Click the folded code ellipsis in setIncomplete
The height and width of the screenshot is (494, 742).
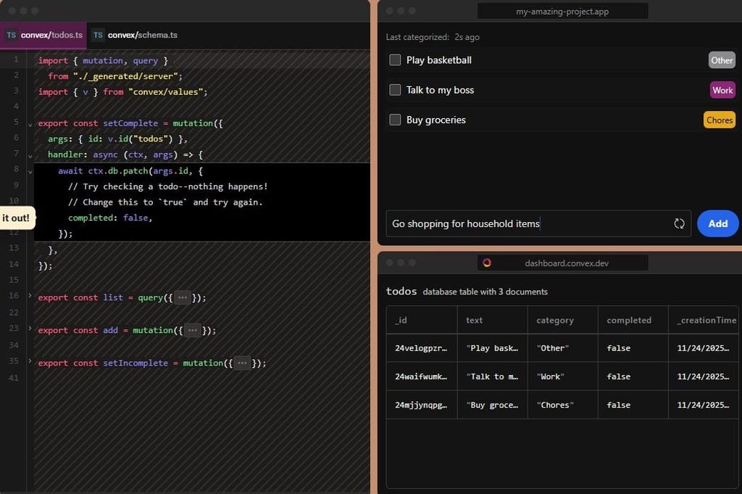coord(243,363)
